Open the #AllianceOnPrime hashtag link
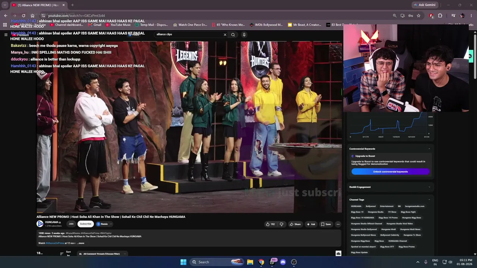This screenshot has width=477, height=268. pos(55,243)
